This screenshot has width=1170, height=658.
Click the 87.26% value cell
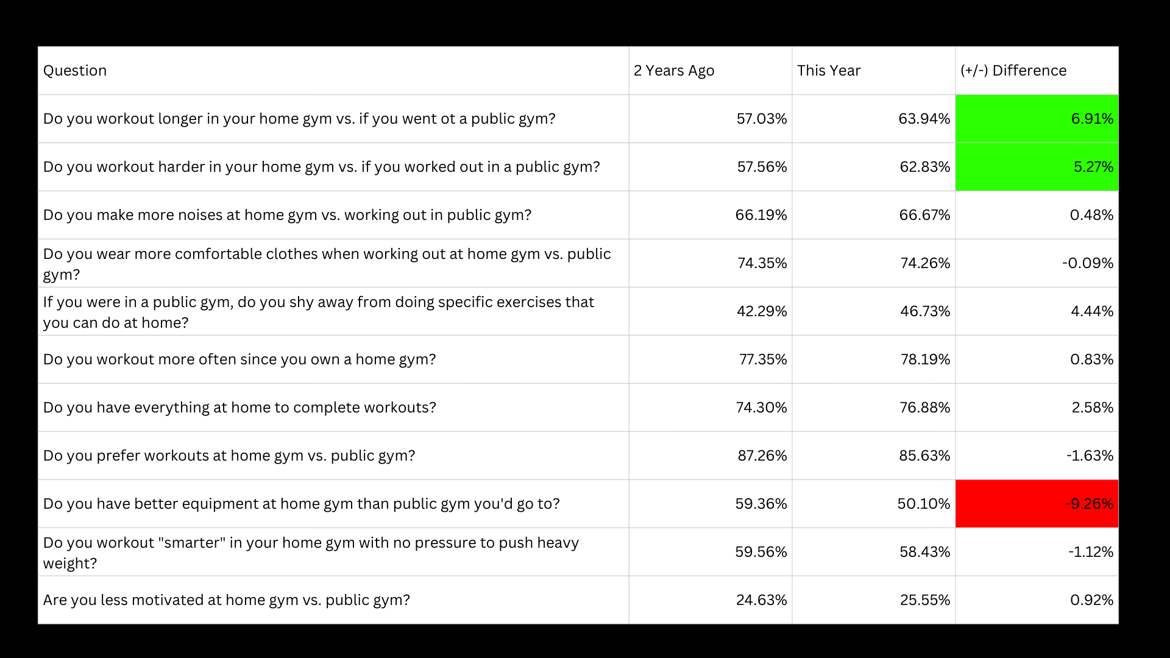(x=762, y=456)
